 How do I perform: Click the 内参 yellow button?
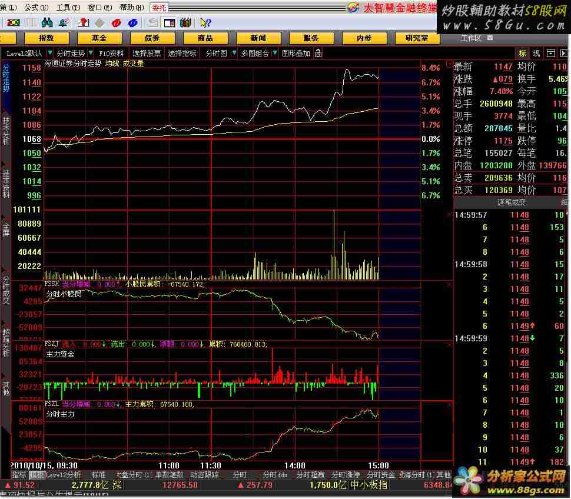coord(364,38)
